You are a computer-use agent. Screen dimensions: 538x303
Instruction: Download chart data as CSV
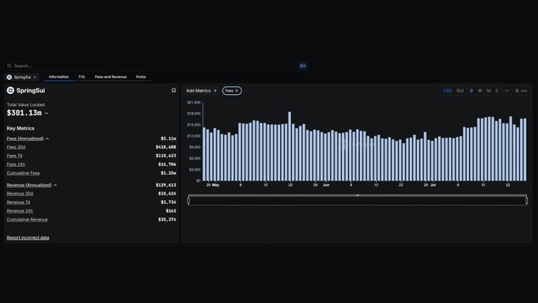[521, 91]
